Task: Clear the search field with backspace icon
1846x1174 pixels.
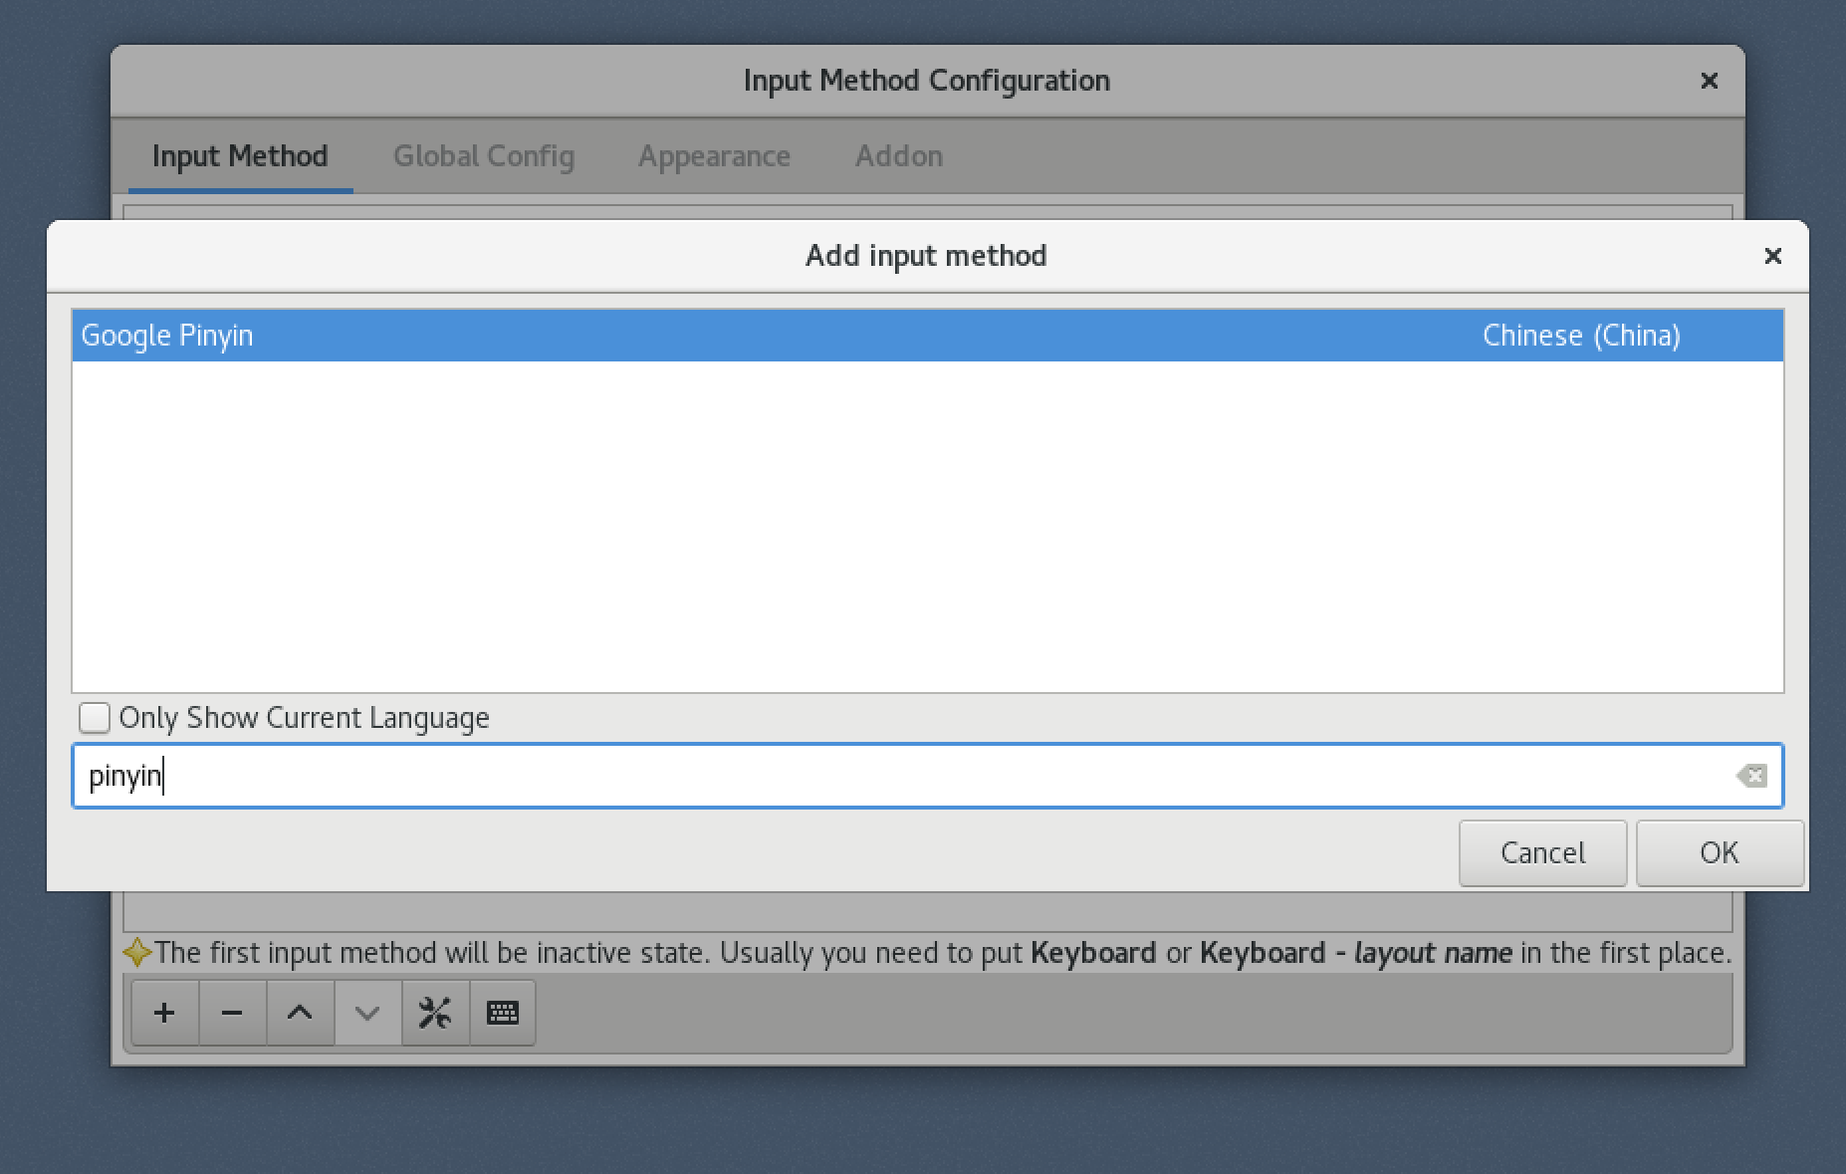Action: [x=1751, y=776]
